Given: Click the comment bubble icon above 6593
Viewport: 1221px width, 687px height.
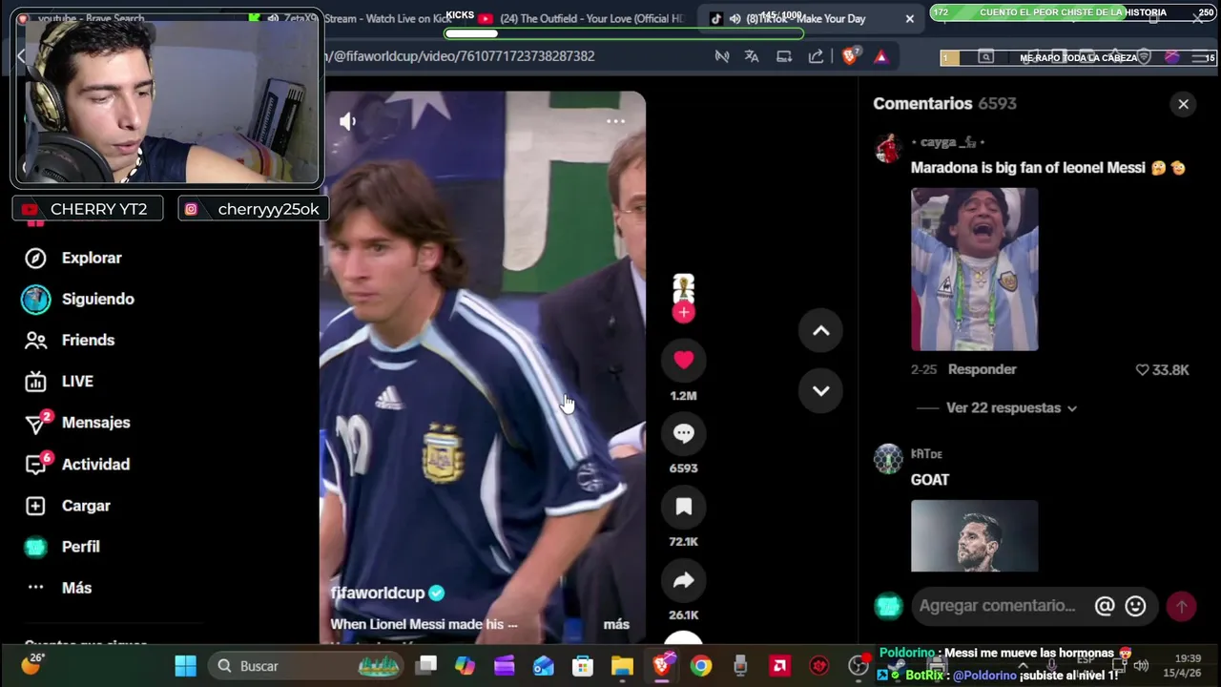Looking at the screenshot, I should click(683, 433).
